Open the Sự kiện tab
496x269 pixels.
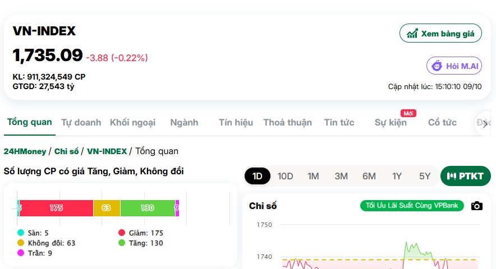point(391,122)
